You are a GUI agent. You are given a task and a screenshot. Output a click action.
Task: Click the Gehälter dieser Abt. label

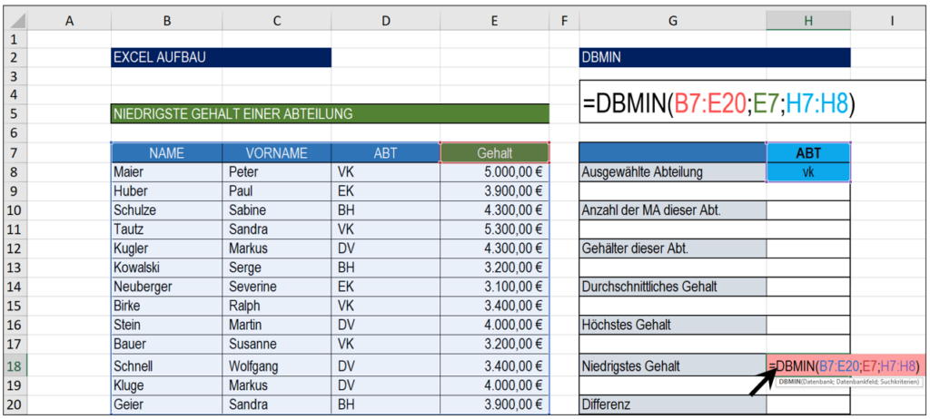[x=673, y=248]
